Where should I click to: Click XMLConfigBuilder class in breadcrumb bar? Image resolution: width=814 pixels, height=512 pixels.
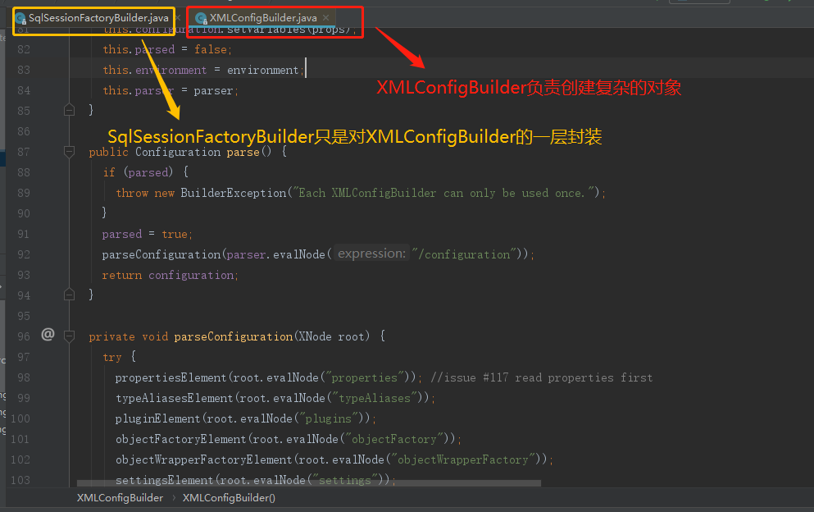(120, 498)
